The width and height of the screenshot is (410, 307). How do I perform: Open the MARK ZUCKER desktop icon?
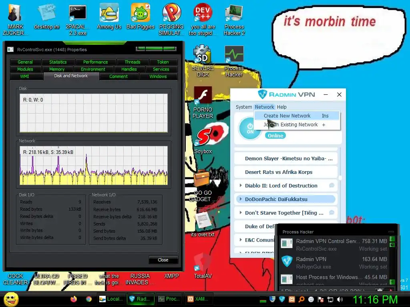[15, 19]
